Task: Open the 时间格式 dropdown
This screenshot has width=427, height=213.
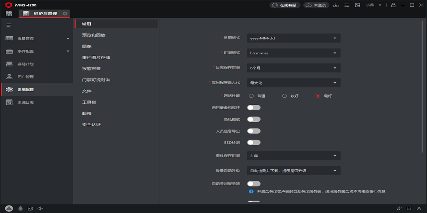Action: pos(294,53)
